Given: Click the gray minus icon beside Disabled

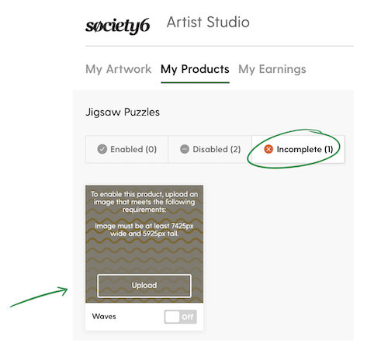Looking at the screenshot, I should tap(185, 149).
